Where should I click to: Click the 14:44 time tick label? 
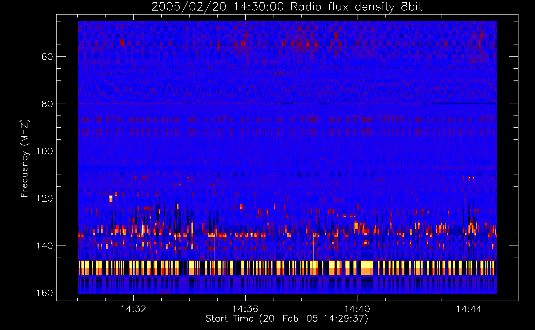coord(469,309)
